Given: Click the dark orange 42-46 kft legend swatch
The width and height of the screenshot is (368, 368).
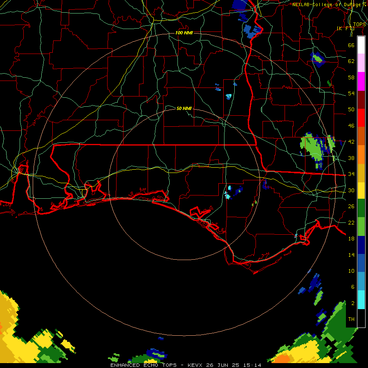Looking at the screenshot, I should [x=361, y=136].
